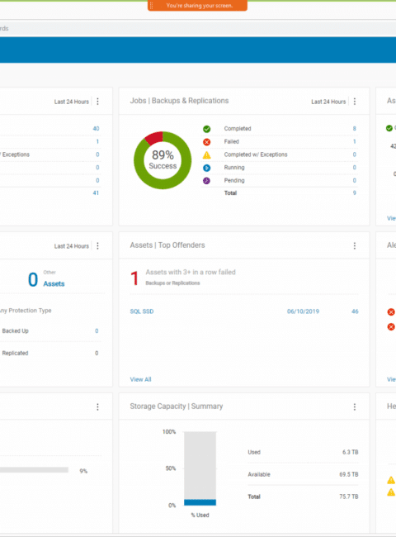Click View All in Top Offenders

click(x=140, y=379)
